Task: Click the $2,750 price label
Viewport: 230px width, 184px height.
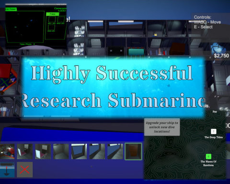Action: (x=221, y=56)
